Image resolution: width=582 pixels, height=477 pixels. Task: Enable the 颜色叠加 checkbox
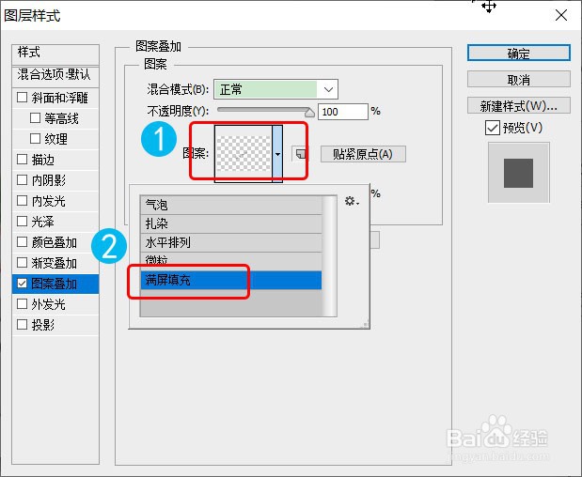23,242
